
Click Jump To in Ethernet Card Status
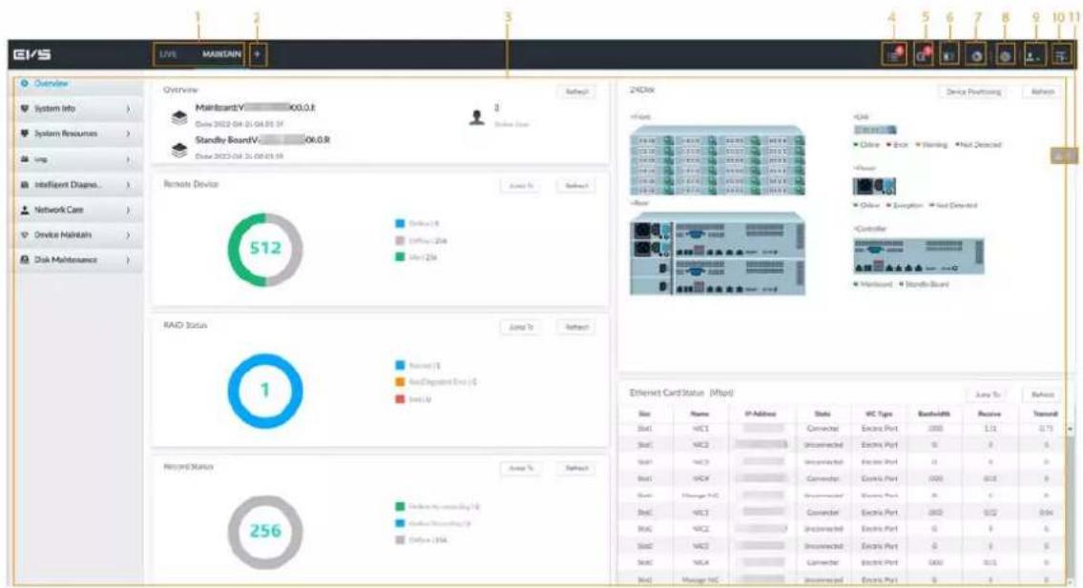[987, 395]
